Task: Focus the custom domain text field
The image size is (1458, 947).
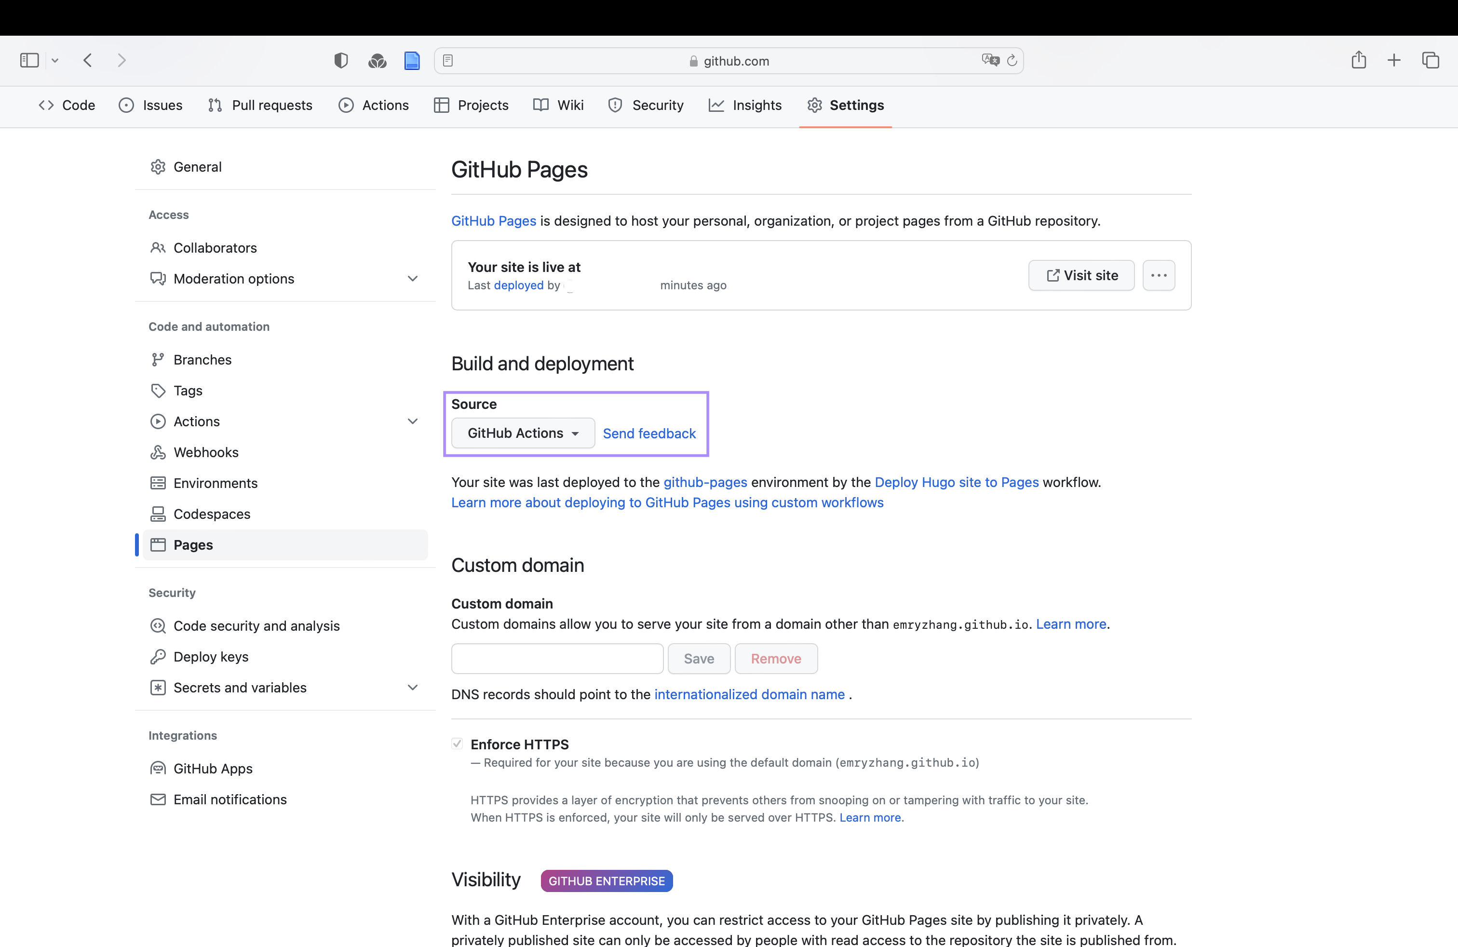Action: coord(557,659)
